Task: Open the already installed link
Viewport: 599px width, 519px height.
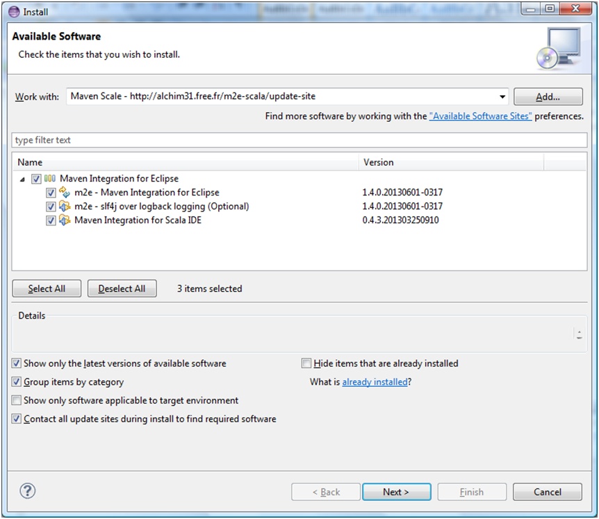Action: click(x=375, y=382)
